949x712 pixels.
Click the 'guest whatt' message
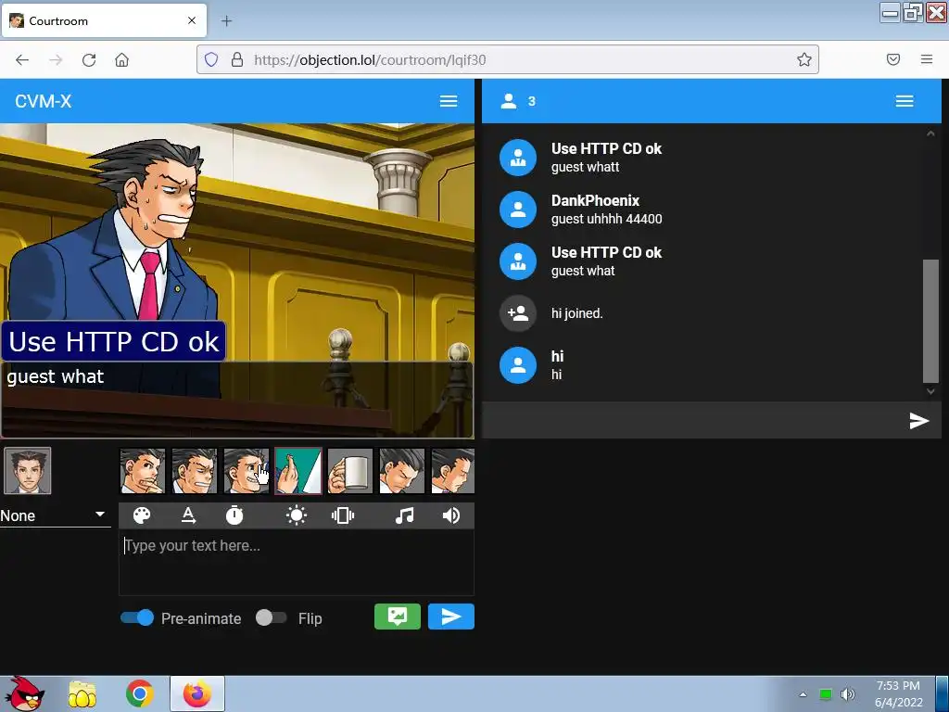coord(586,167)
